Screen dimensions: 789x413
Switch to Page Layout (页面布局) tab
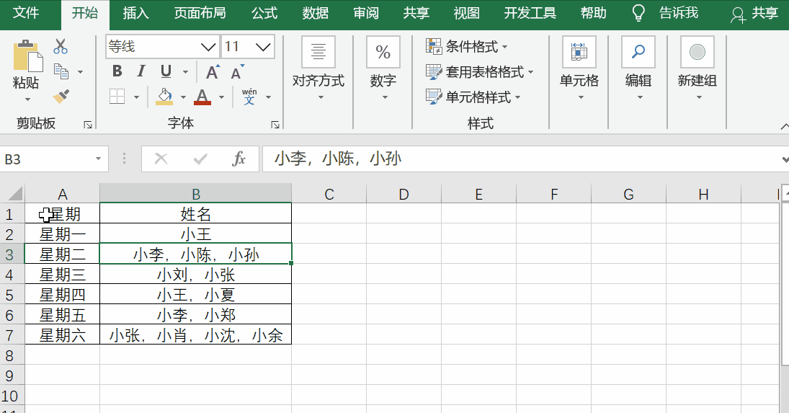[x=200, y=12]
